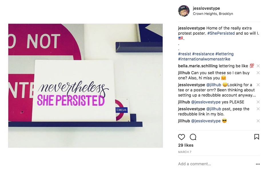267x171 pixels.
Task: Open the #lettering hashtag
Action: coord(224,54)
